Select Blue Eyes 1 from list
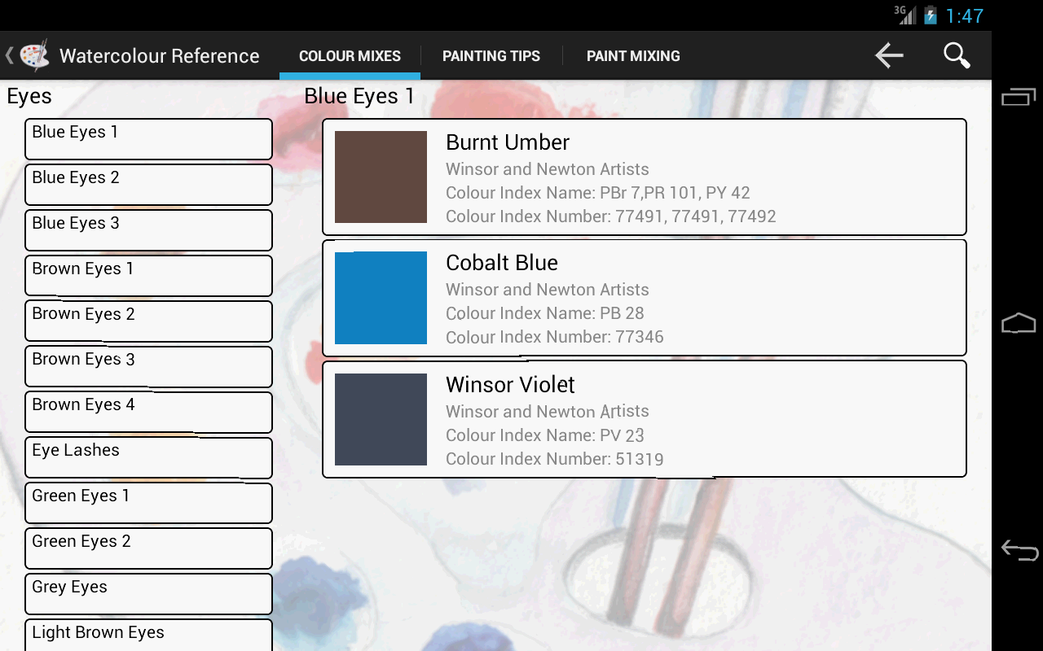Image resolution: width=1043 pixels, height=651 pixels. coord(148,139)
